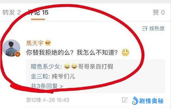Open 暗色系少女 user profile link

[x=45, y=66]
